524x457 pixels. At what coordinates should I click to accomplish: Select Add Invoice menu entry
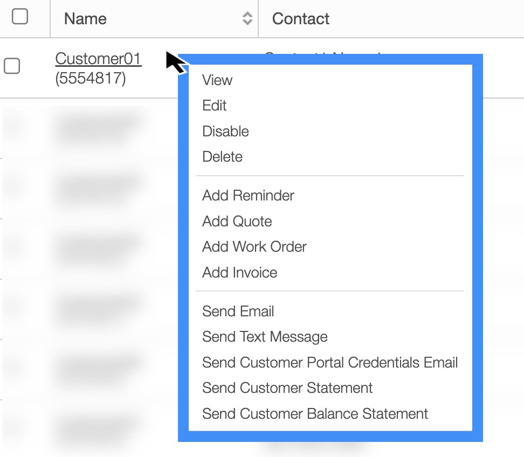tap(239, 273)
